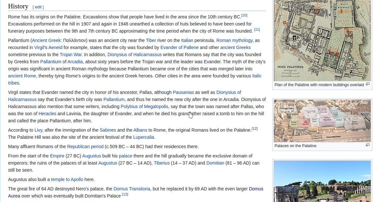This screenshot has width=373, height=202.
Task: Open citation reference [10]
Action: (x=244, y=15)
